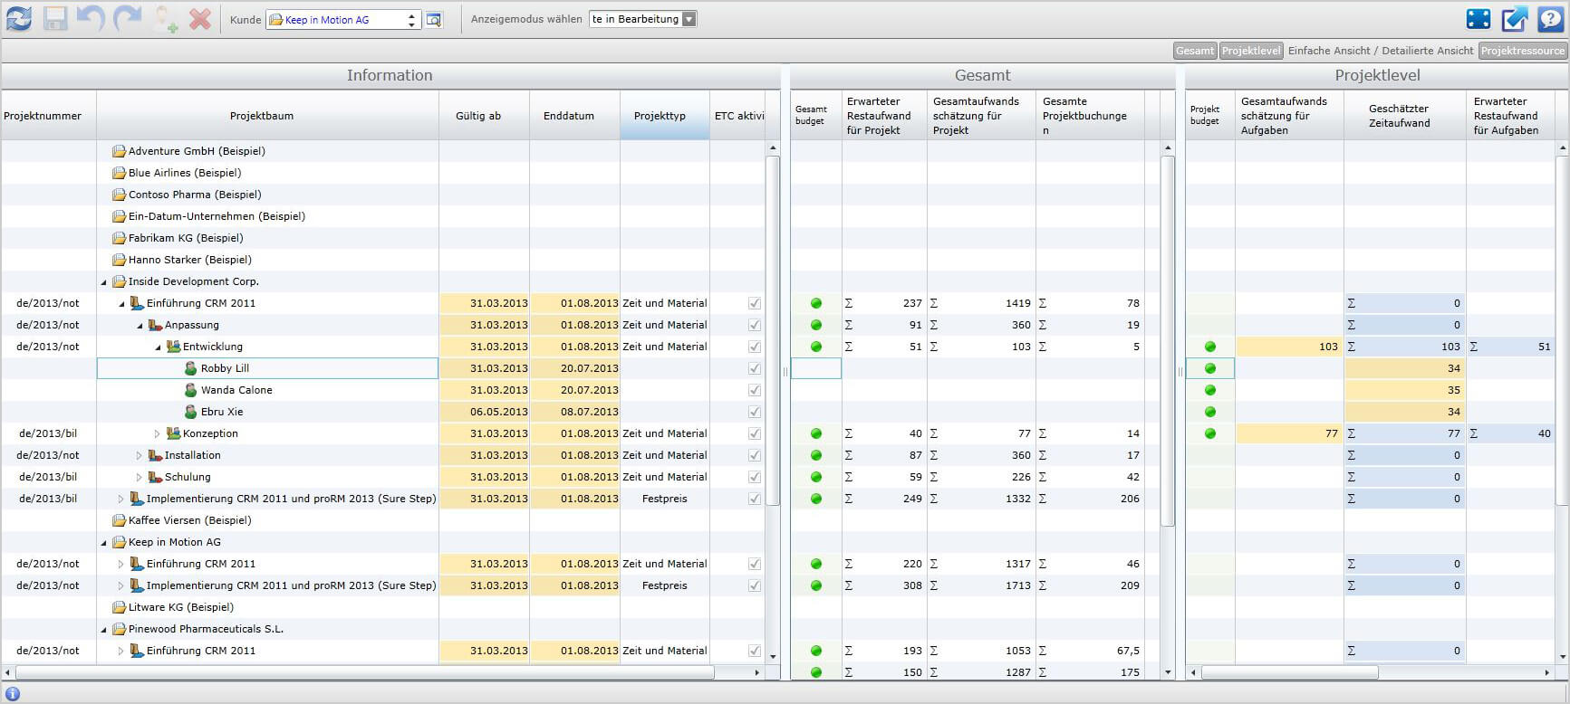This screenshot has width=1570, height=704.
Task: Click Einfache Ansicht / Detailierte Ansicht label
Action: point(1381,51)
